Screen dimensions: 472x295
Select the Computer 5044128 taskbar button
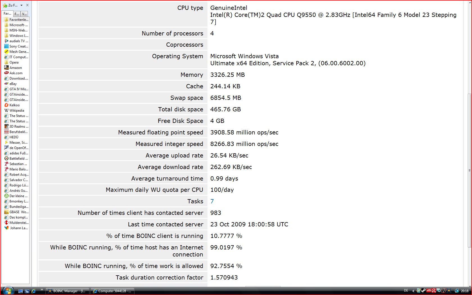112,291
